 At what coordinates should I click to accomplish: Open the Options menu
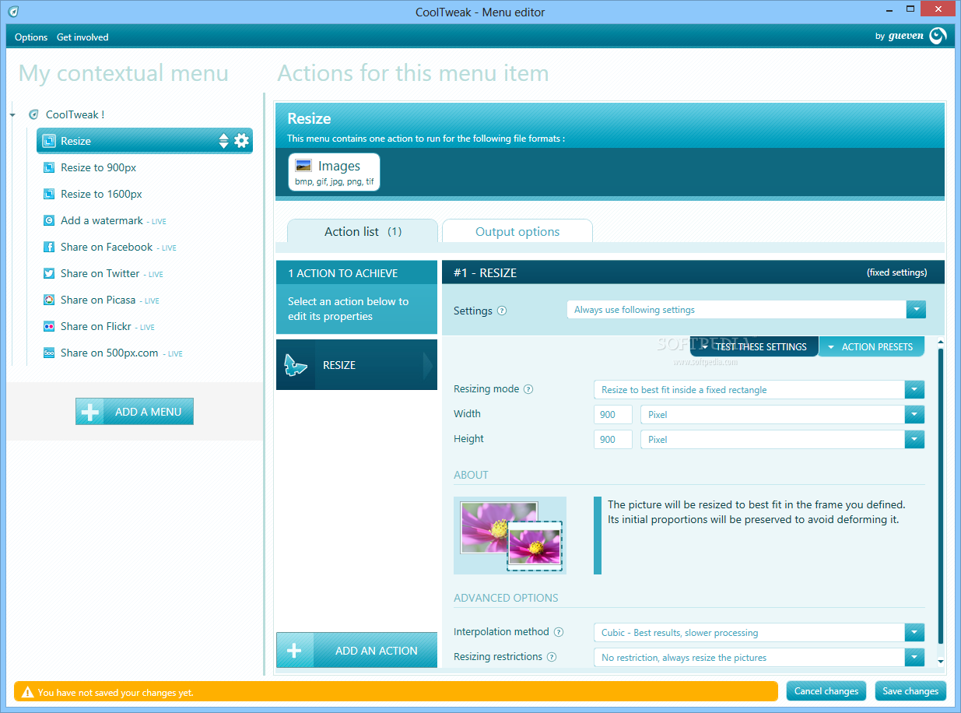pyautogui.click(x=31, y=37)
